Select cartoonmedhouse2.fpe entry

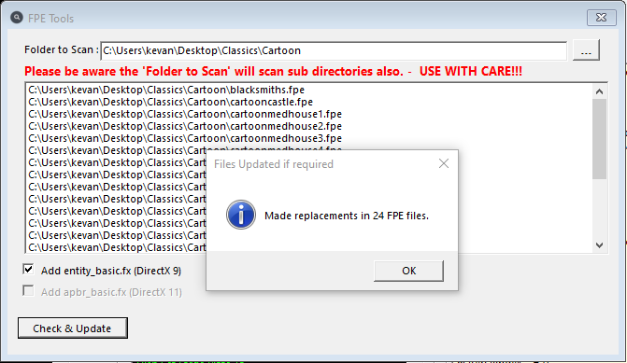click(185, 126)
